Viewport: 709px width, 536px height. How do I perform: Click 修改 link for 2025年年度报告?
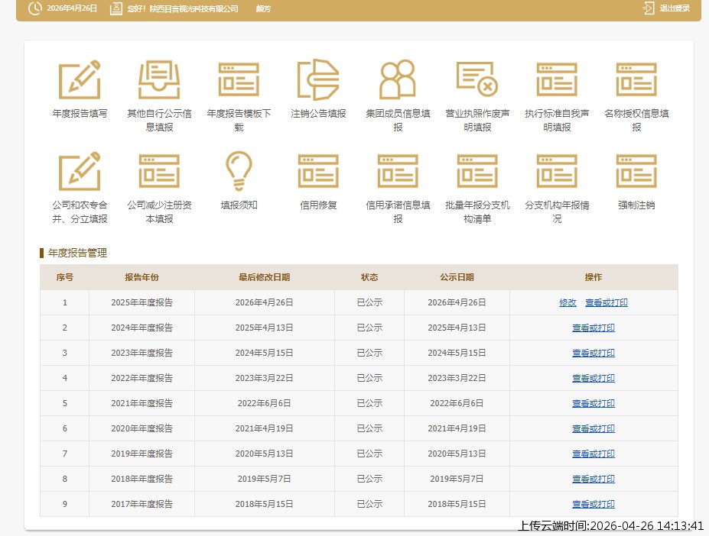pos(568,303)
